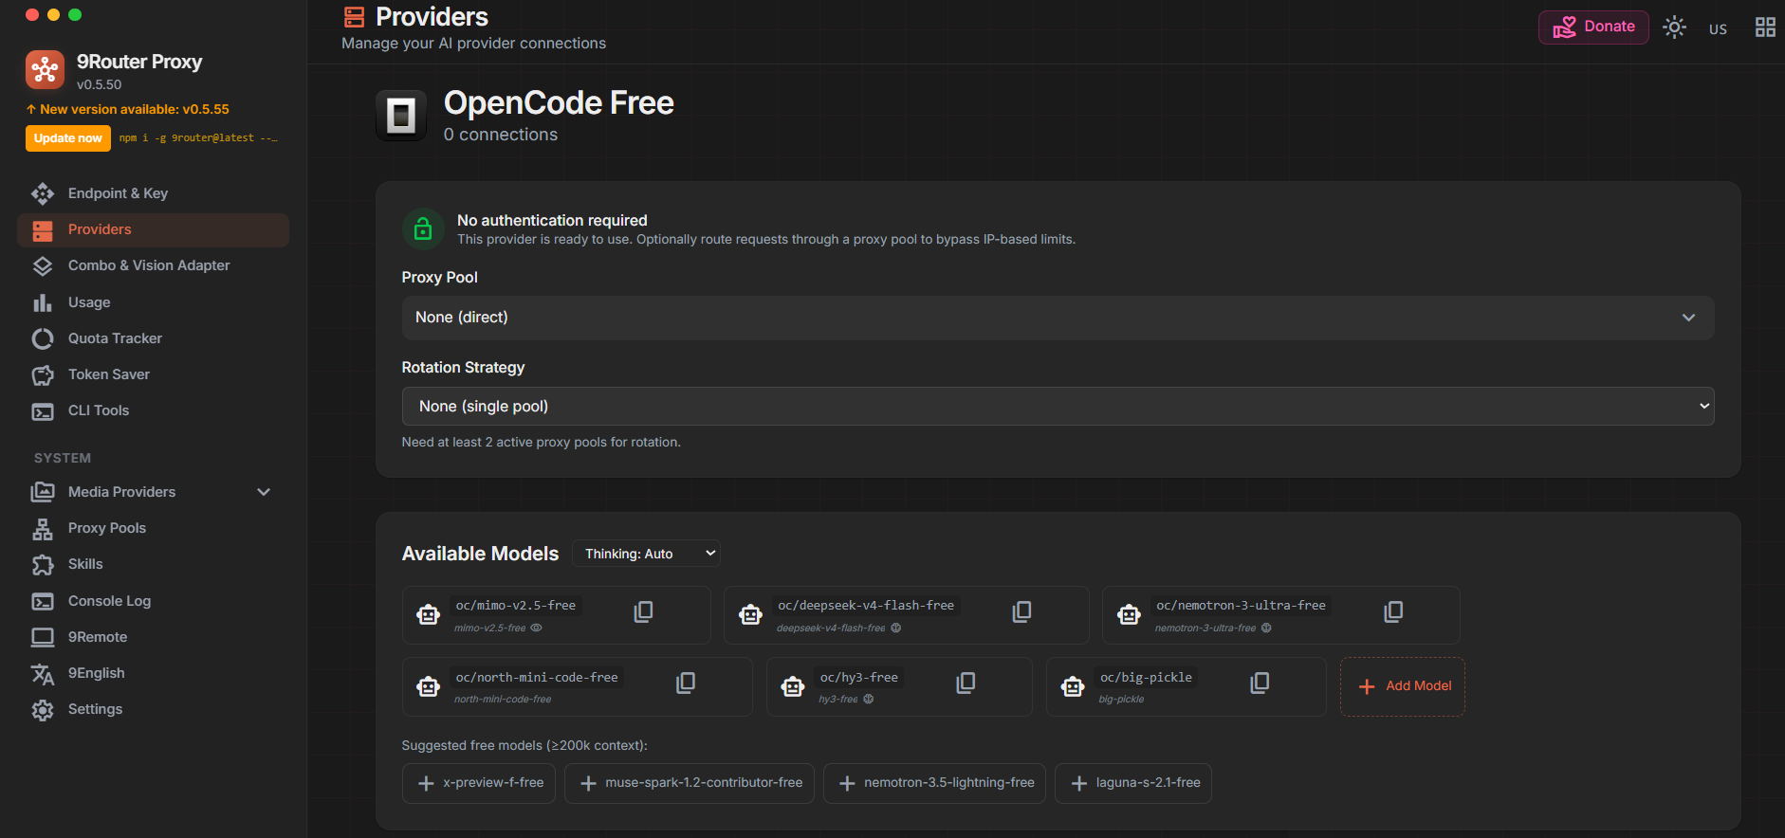
Task: Click the "v0.5.50" version label
Action: [100, 84]
